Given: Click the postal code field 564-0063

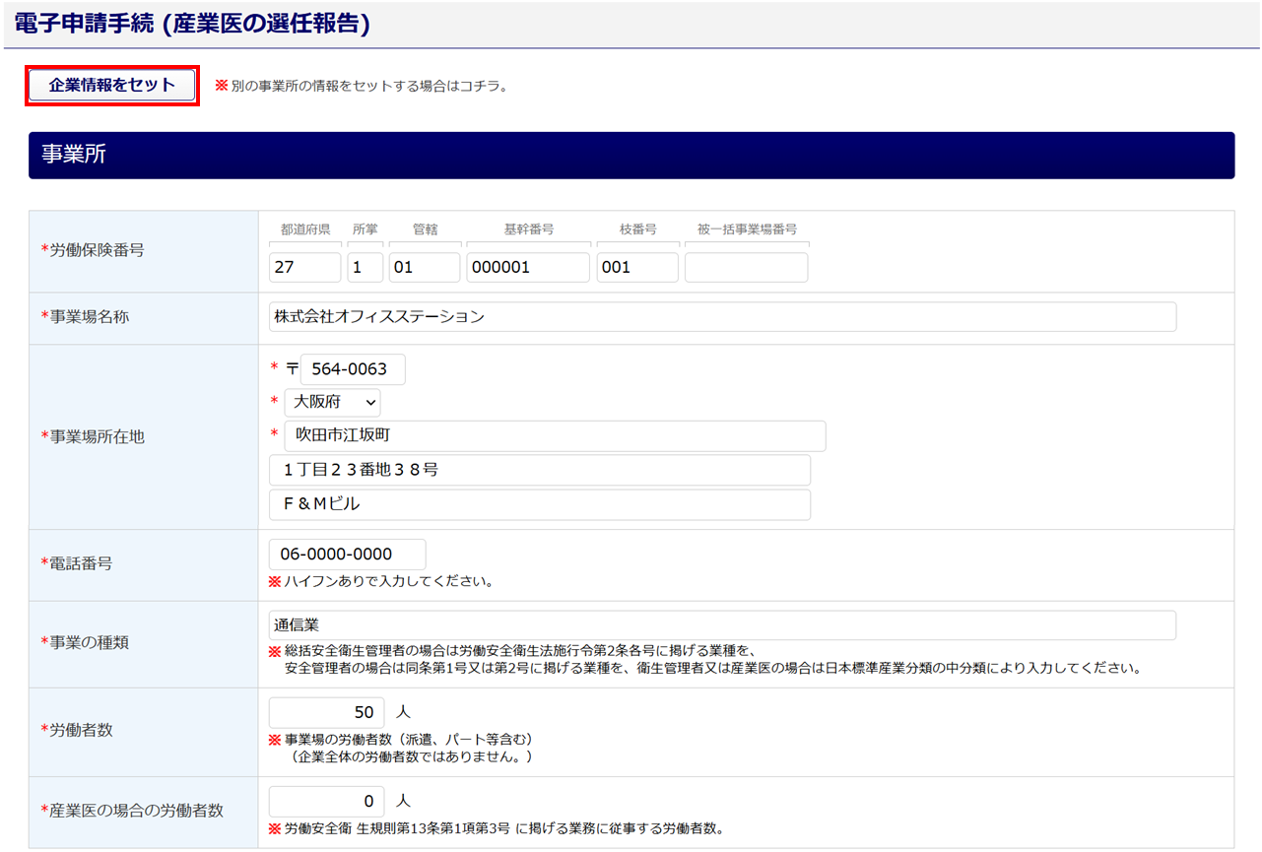Looking at the screenshot, I should pyautogui.click(x=352, y=369).
